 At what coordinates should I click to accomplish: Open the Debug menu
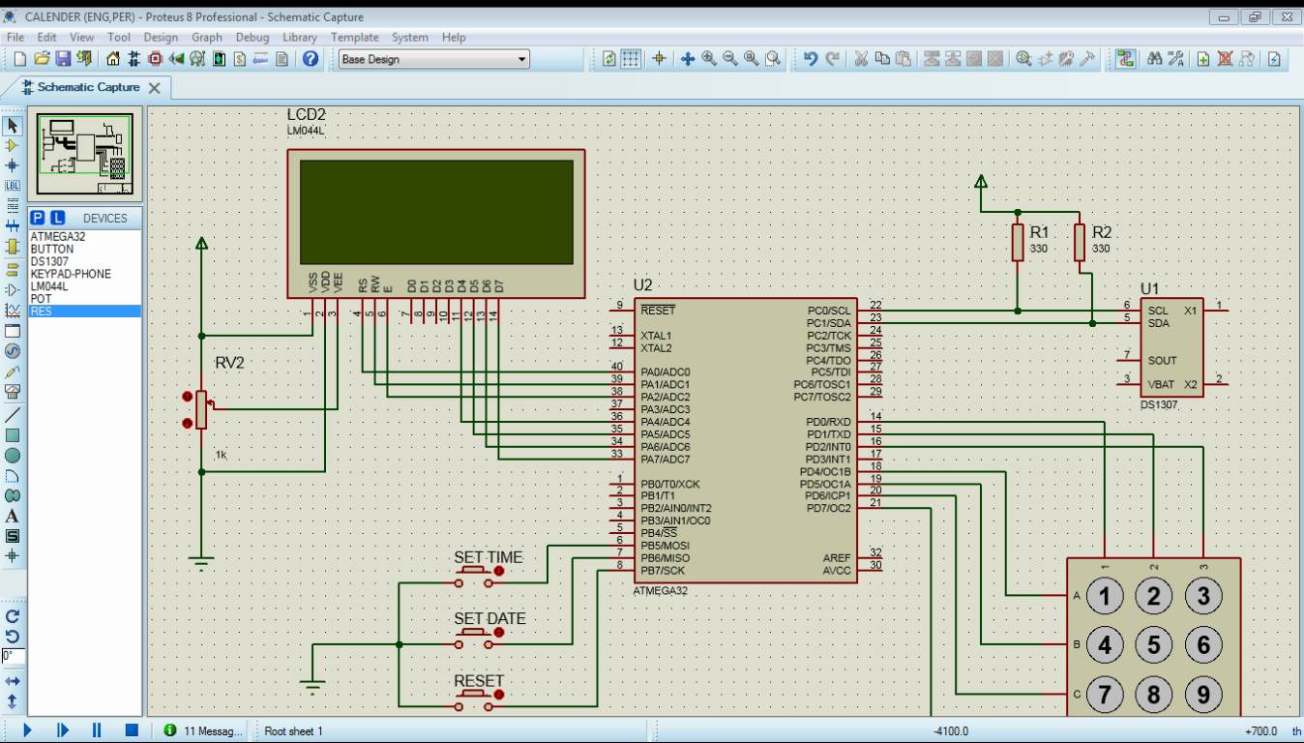coord(252,37)
